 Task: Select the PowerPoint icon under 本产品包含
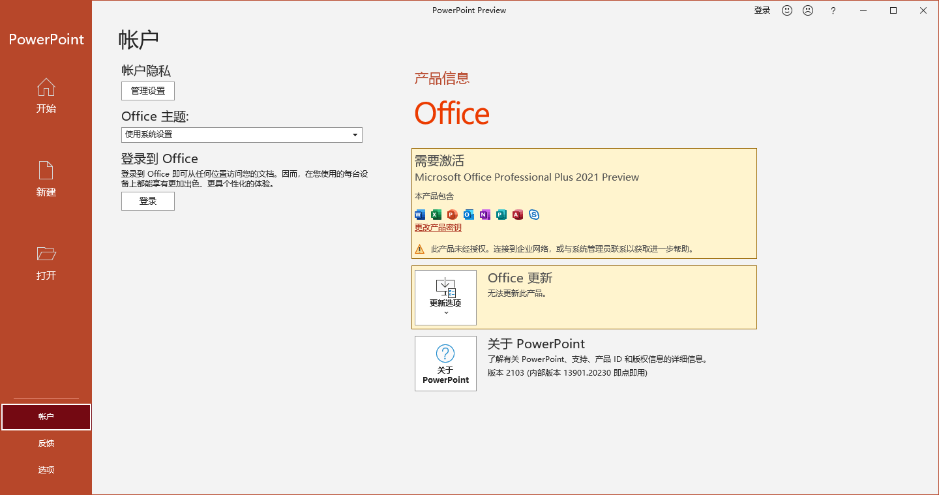(452, 215)
